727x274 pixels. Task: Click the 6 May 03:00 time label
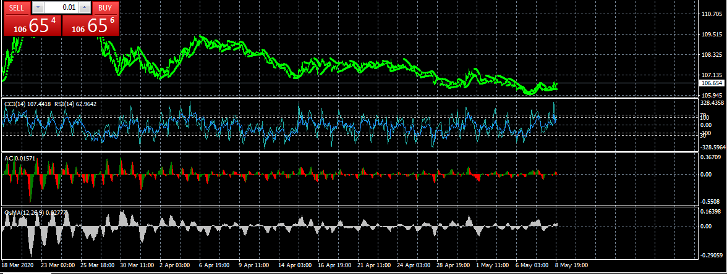[x=532, y=265]
